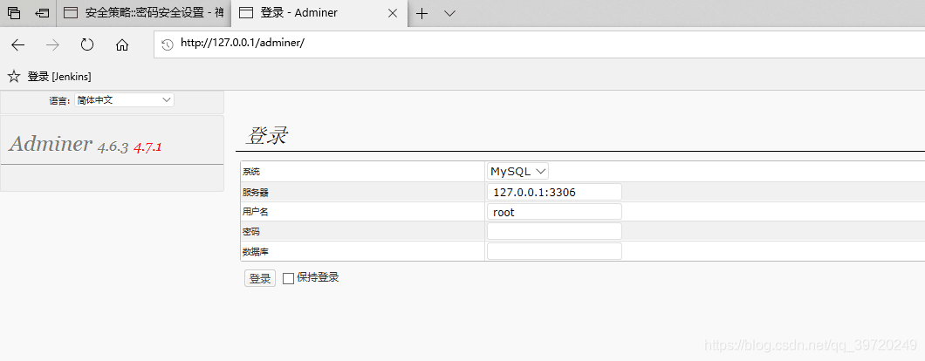This screenshot has width=925, height=361.
Task: Click the site info history icon
Action: (x=168, y=44)
